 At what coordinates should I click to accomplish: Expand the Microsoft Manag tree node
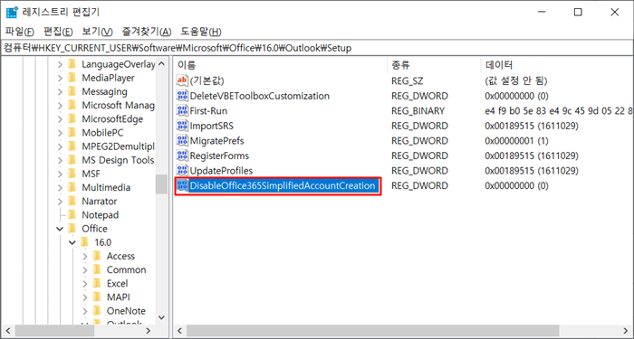[x=60, y=106]
